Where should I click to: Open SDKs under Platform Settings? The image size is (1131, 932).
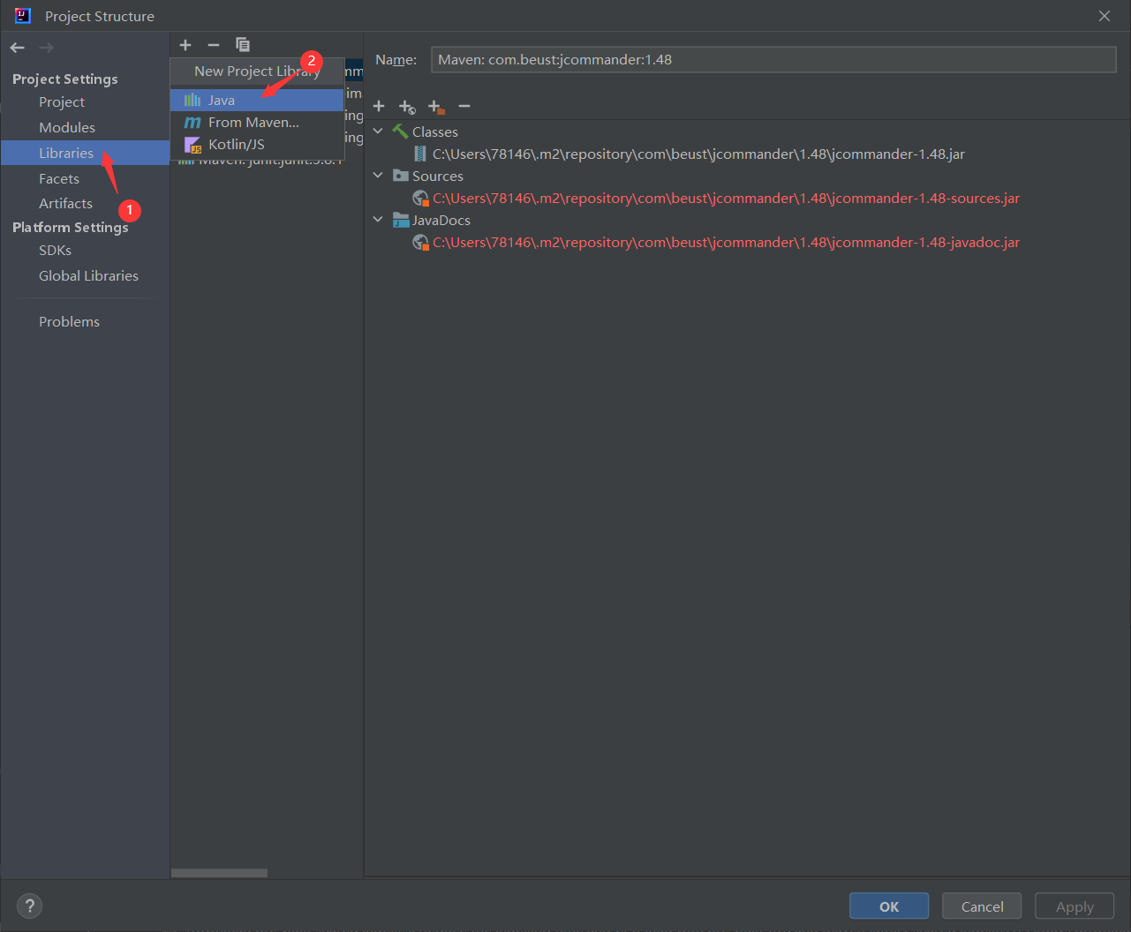(55, 251)
